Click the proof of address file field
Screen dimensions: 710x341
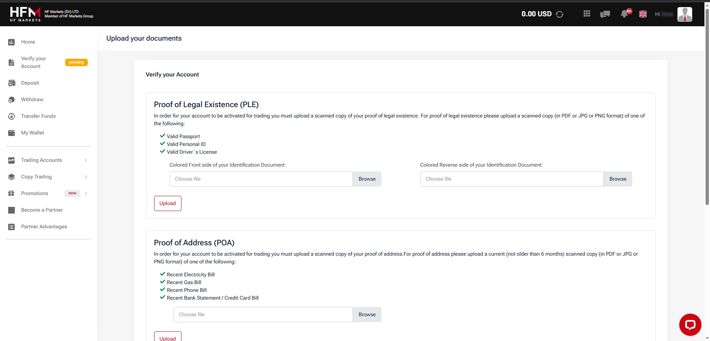pos(263,315)
